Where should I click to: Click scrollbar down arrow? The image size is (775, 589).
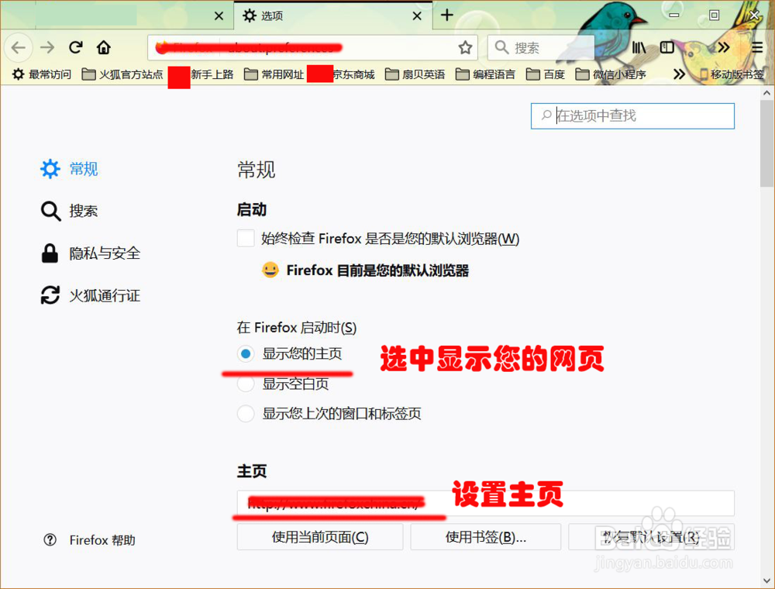(767, 580)
